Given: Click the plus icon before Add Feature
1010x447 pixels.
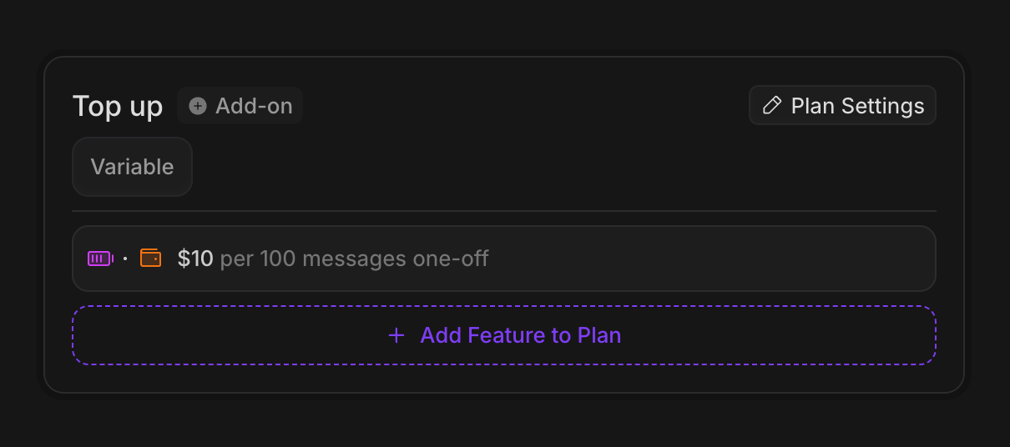Looking at the screenshot, I should pos(396,335).
